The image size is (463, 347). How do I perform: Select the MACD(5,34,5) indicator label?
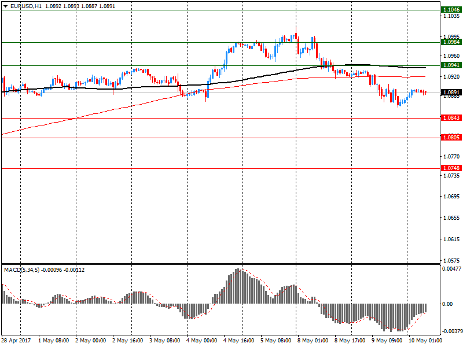pos(21,270)
